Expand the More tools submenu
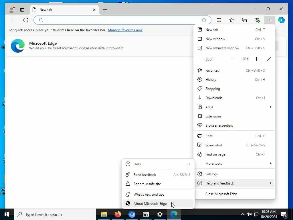 click(234, 164)
